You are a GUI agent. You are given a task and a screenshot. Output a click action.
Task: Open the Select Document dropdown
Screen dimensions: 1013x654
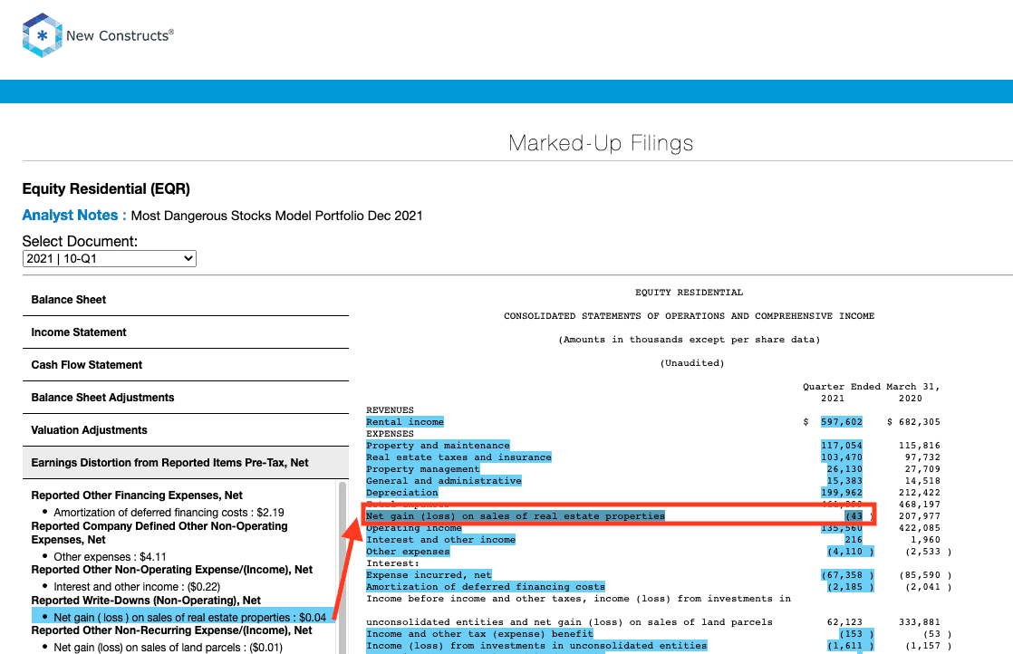click(x=109, y=258)
